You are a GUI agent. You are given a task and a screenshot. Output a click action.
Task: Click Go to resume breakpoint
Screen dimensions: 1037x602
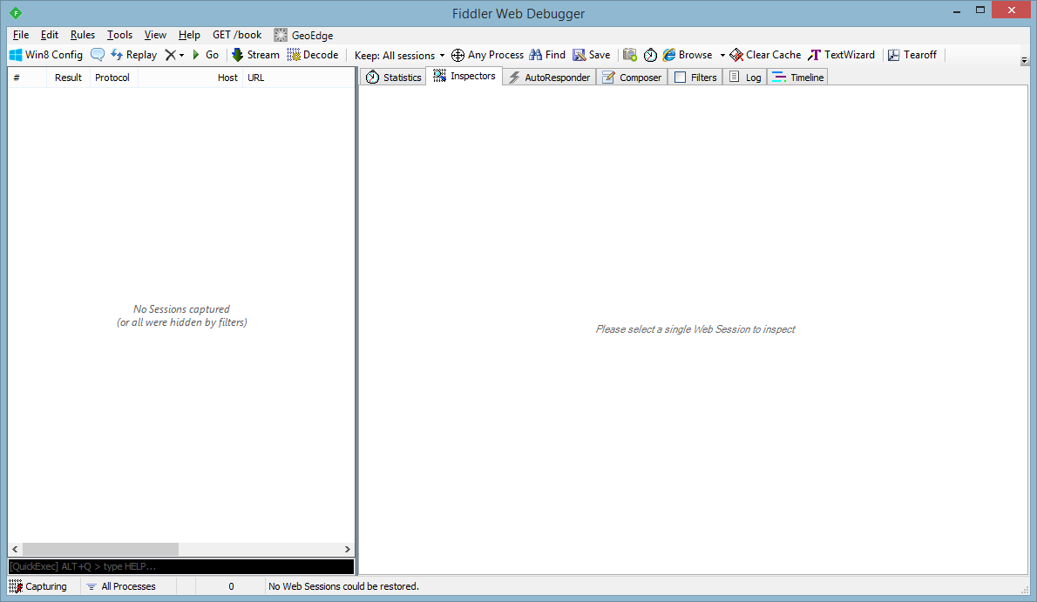pos(206,55)
